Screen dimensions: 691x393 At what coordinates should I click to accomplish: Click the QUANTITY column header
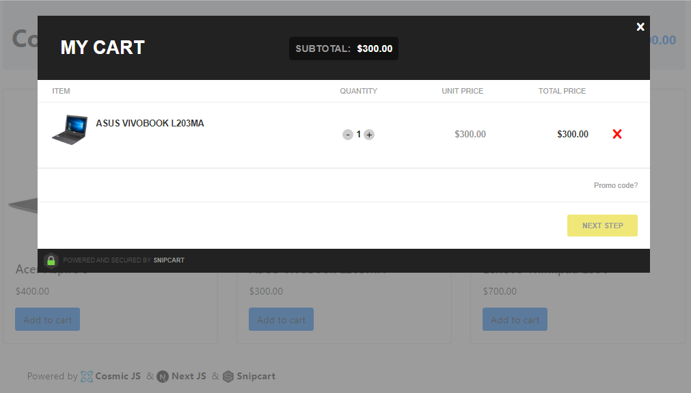coord(358,91)
